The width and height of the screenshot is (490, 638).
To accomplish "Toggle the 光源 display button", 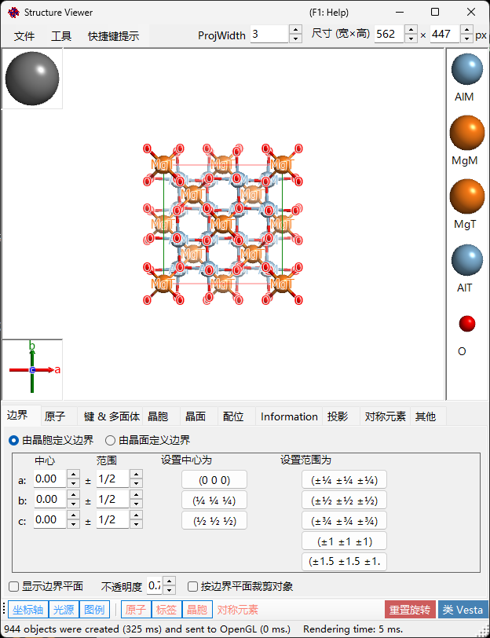I will [64, 610].
